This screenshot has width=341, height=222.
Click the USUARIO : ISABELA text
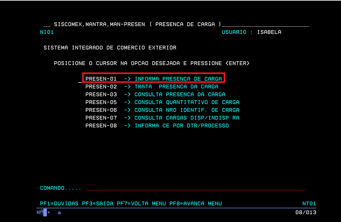point(252,32)
